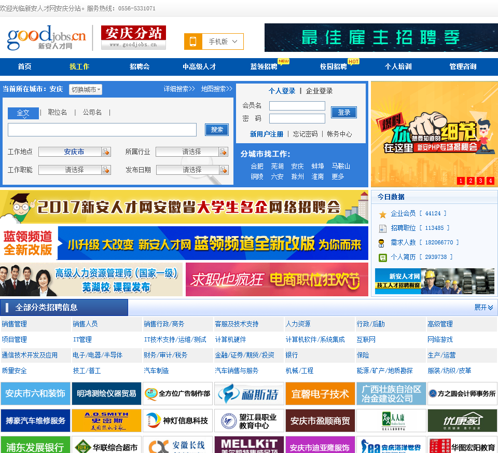Click the 登录 button
Viewport: 498px width, 453px height.
coord(343,113)
